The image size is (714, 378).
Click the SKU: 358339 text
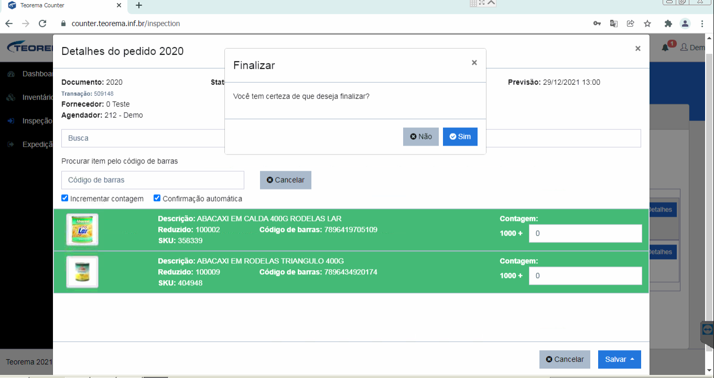pyautogui.click(x=180, y=241)
